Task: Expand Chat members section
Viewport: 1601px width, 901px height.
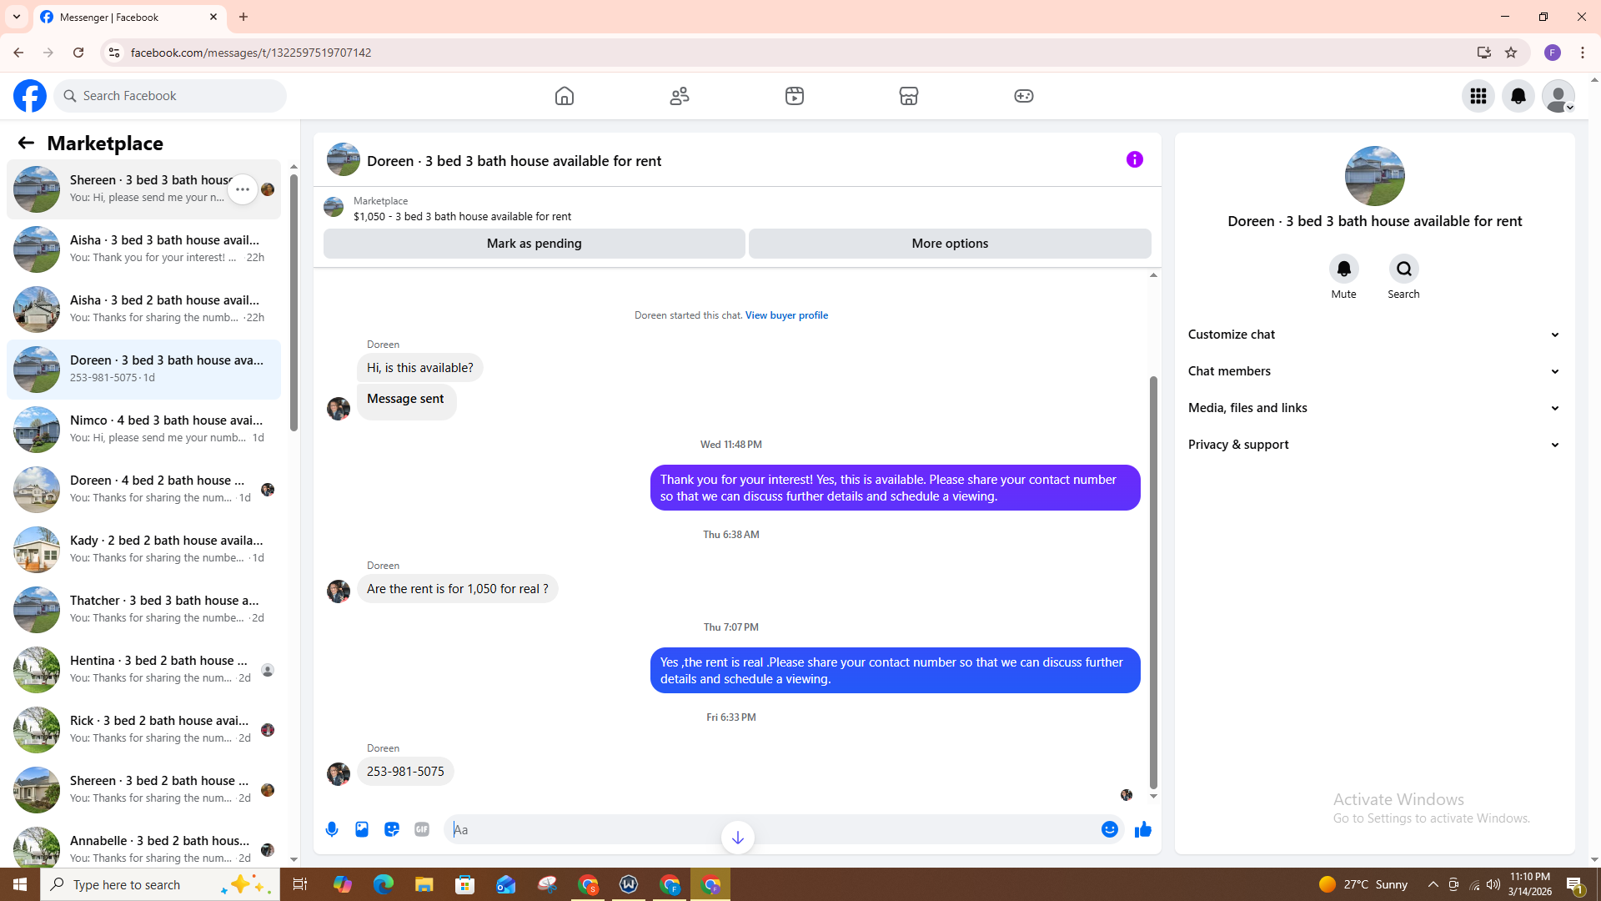Action: (x=1373, y=371)
